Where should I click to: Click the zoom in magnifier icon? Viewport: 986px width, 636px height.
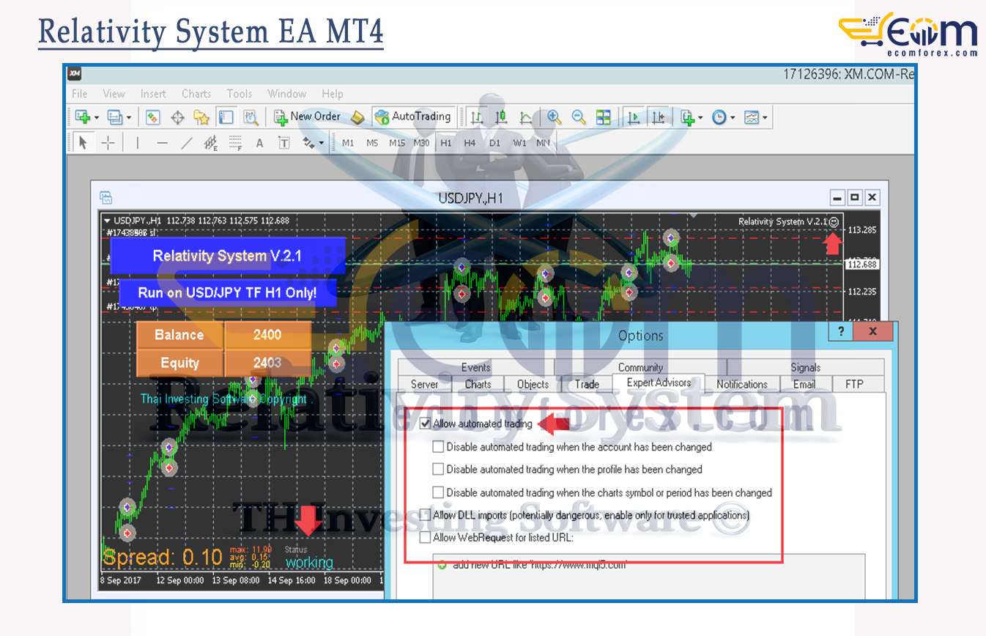(555, 117)
